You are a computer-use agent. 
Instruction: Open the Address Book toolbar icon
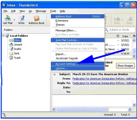37,18
